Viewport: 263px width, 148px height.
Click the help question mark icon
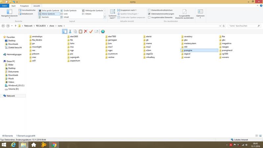[261, 6]
